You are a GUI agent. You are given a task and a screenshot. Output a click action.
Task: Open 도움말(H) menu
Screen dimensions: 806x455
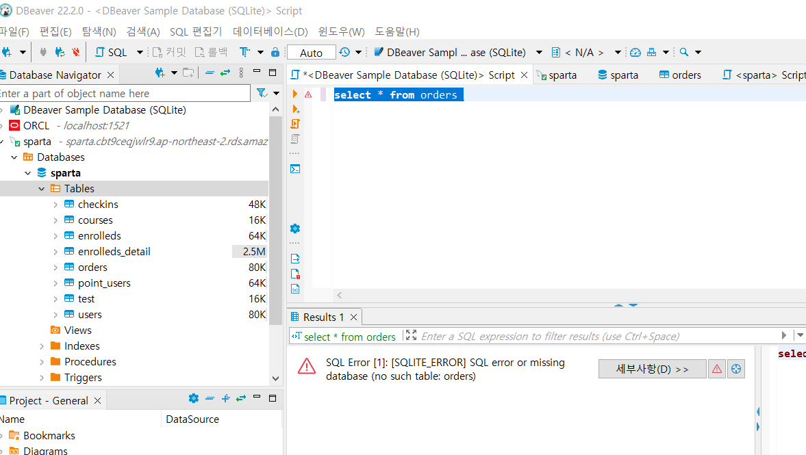click(x=396, y=31)
